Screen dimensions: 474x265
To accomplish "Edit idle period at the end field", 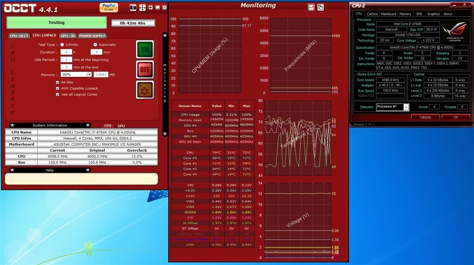I will (x=66, y=67).
